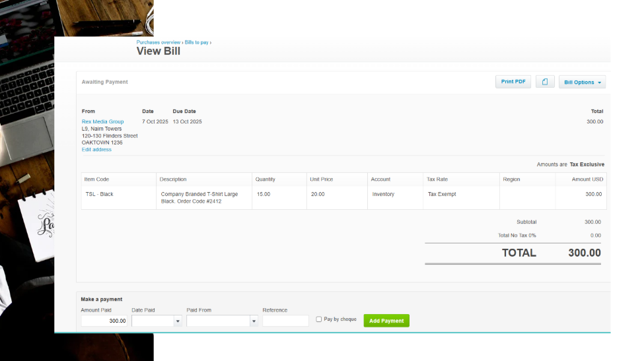Viewport: 644px width, 361px height.
Task: Focus the Date Paid text field
Action: pos(153,321)
